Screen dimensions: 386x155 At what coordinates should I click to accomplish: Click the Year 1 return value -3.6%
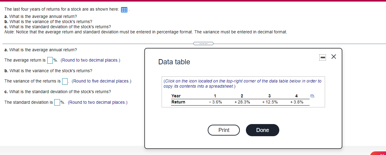point(215,102)
